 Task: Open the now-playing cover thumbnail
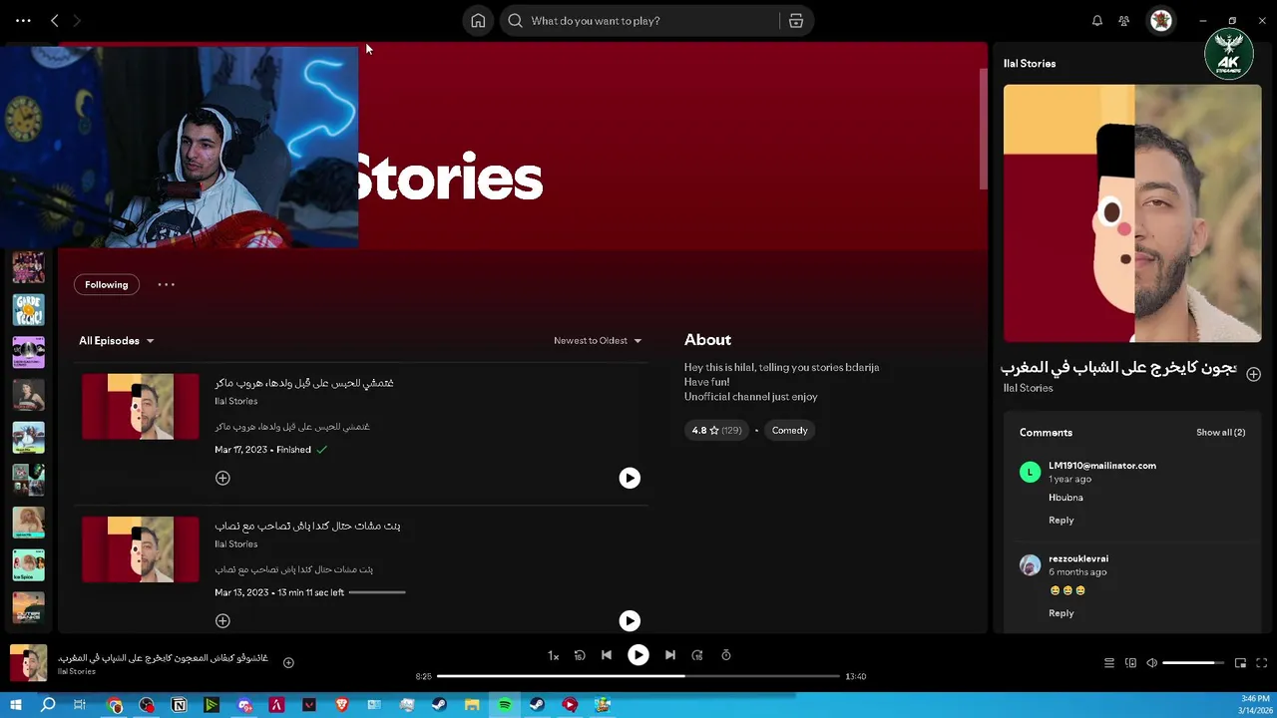28,664
